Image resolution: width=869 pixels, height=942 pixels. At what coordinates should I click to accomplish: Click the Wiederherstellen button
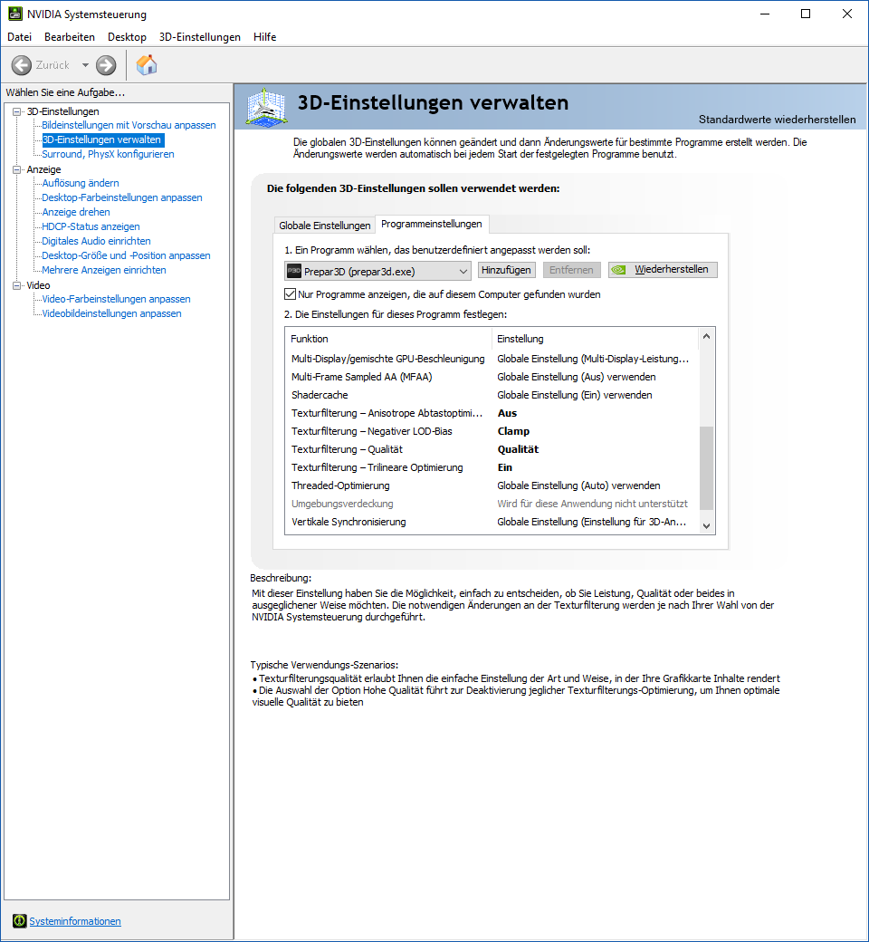(663, 270)
